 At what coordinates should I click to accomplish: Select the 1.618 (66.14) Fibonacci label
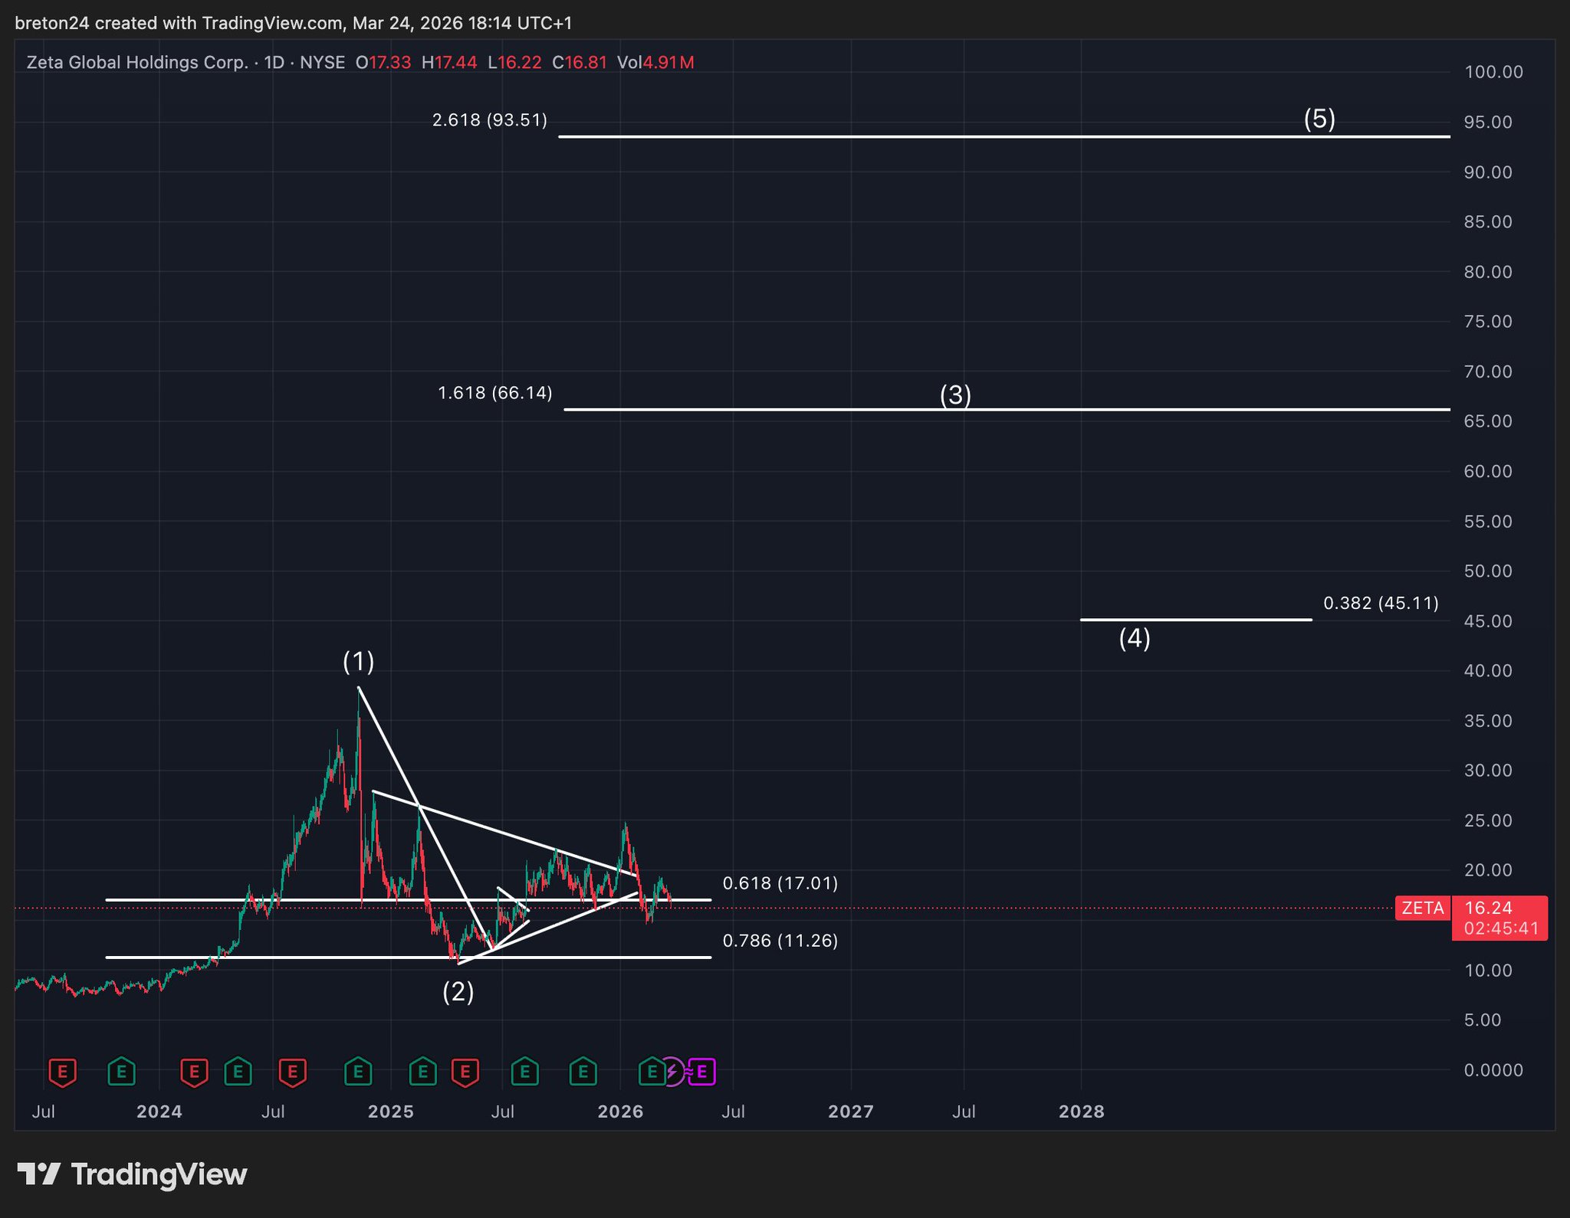click(494, 393)
